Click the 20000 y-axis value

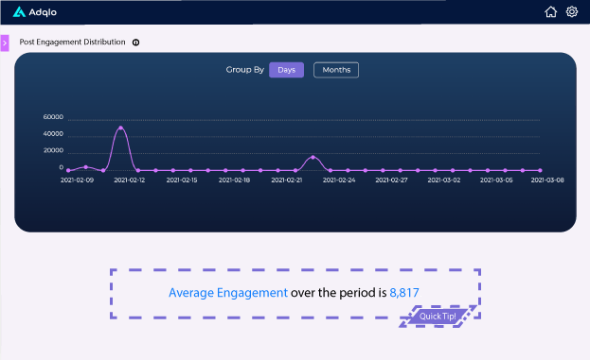(53, 150)
